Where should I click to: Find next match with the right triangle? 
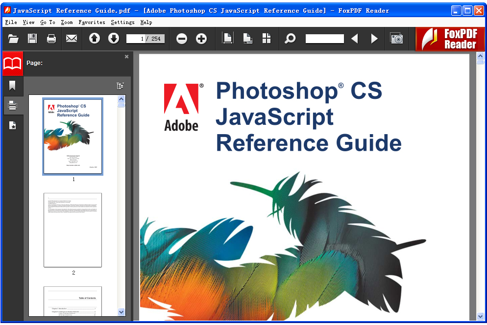click(x=374, y=39)
